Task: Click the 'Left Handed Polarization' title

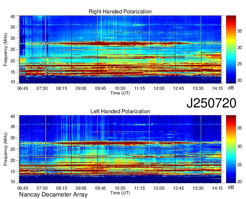Action: (x=120, y=111)
